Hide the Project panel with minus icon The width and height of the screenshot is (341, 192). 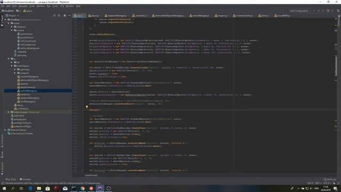(69, 15)
